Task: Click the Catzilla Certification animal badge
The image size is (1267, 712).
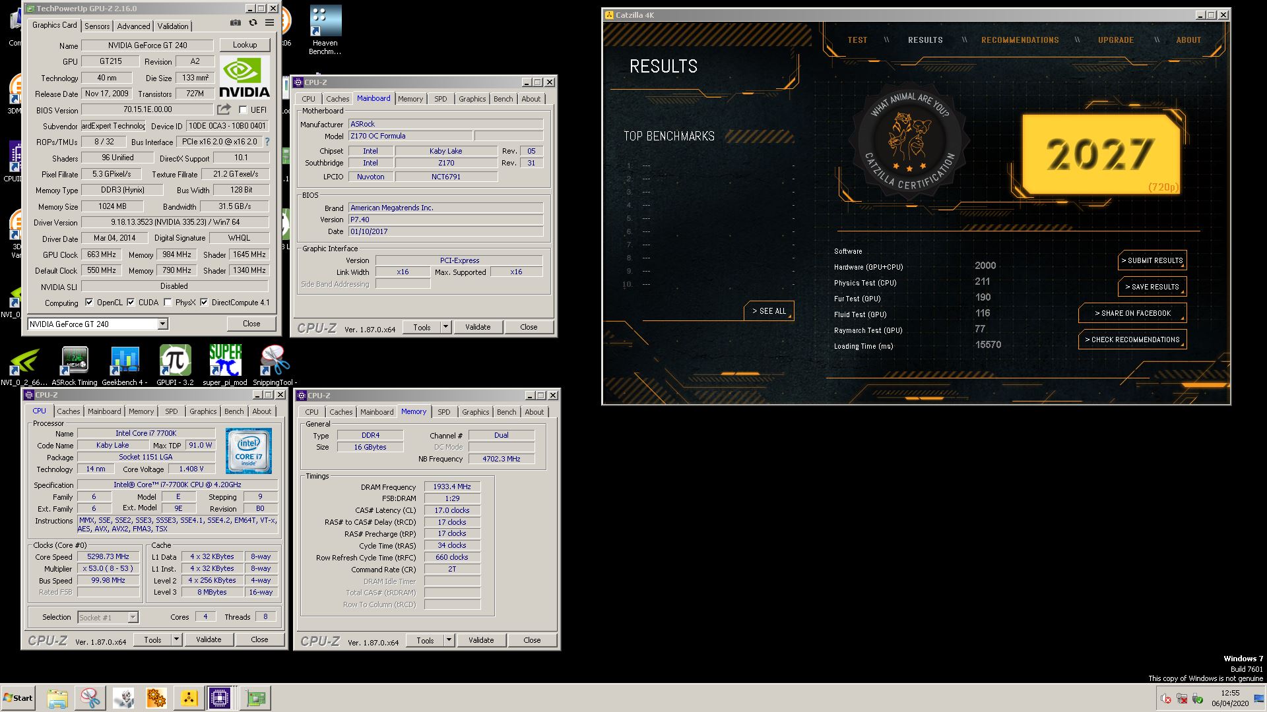Action: [909, 140]
